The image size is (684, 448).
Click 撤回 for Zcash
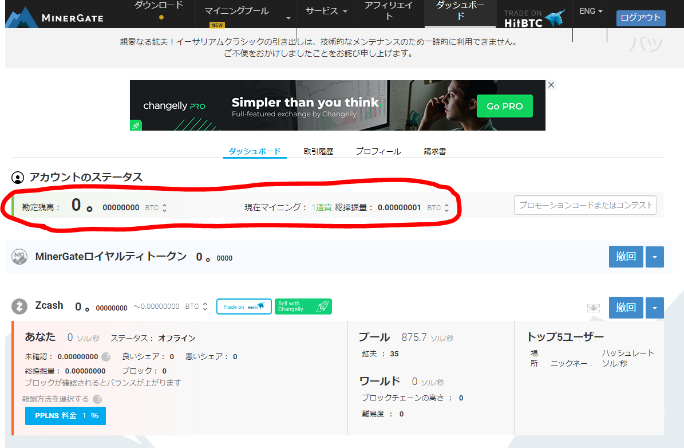point(626,308)
